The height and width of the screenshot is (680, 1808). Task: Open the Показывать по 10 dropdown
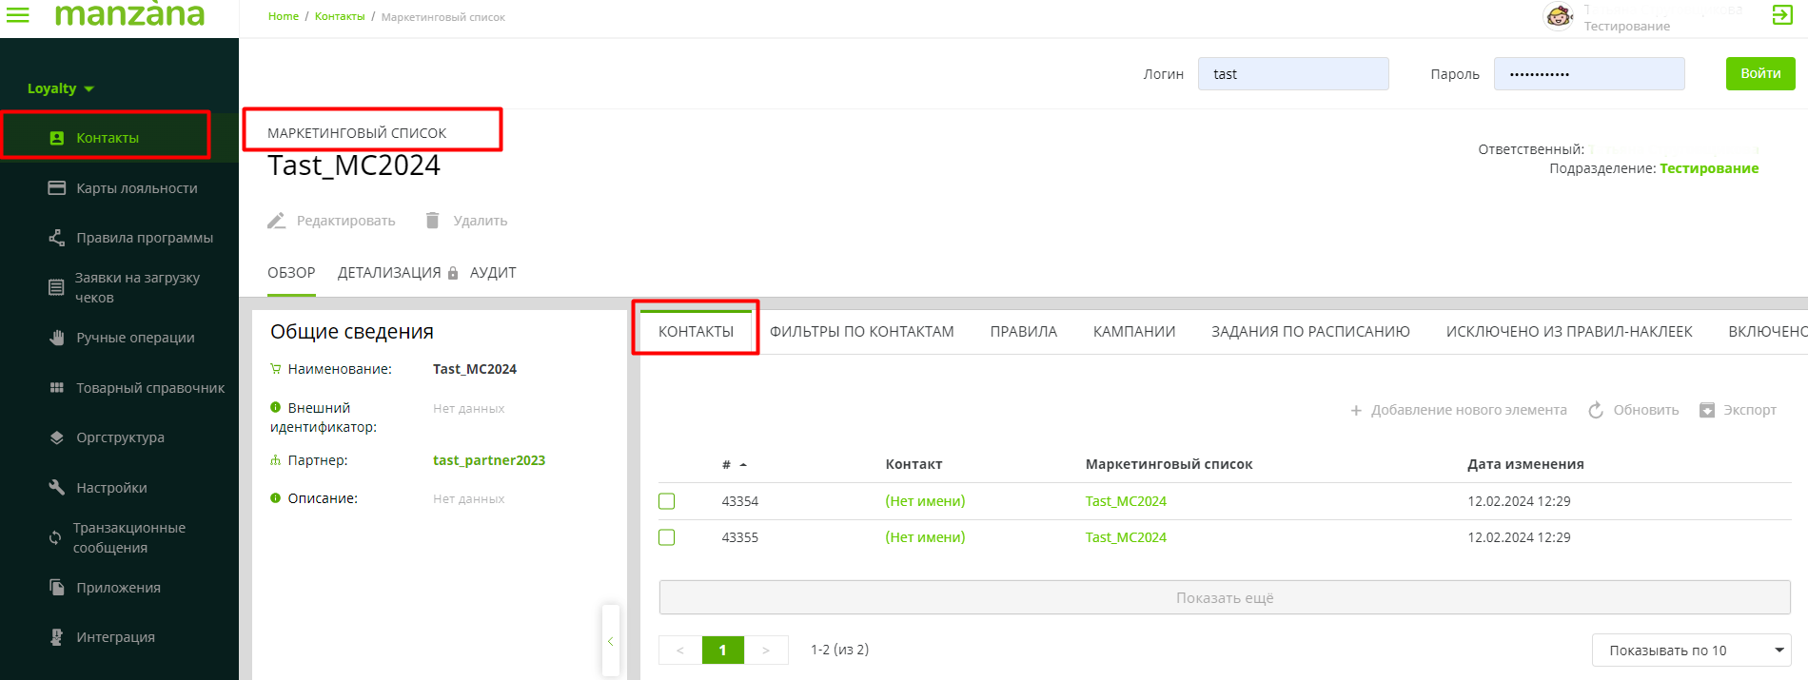1691,651
